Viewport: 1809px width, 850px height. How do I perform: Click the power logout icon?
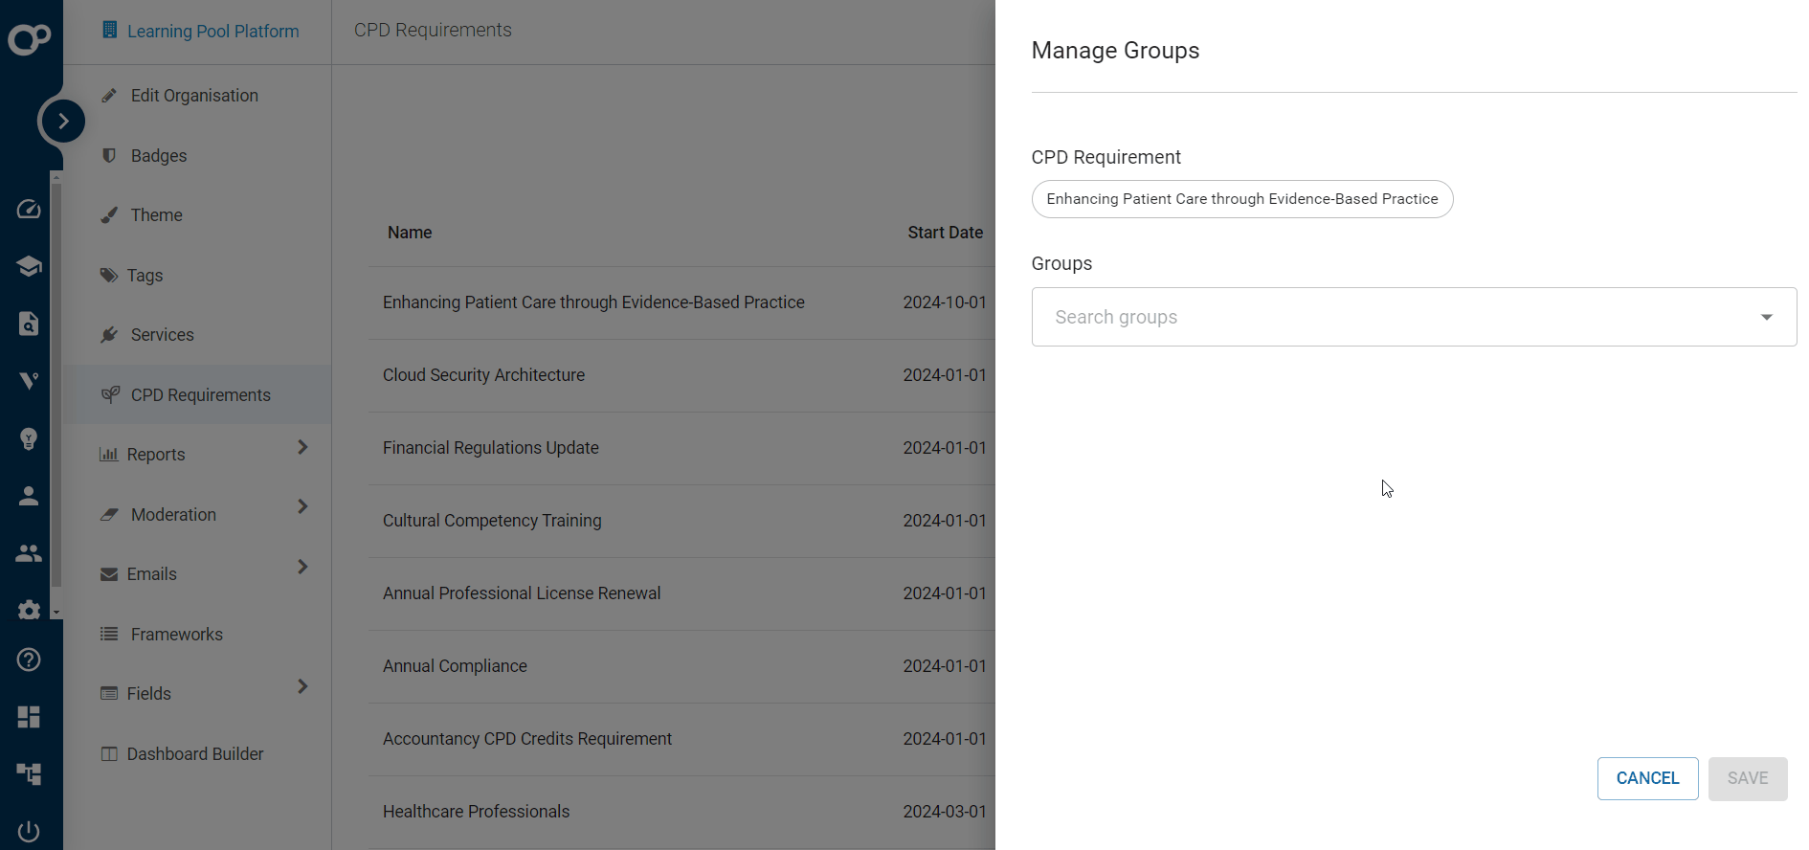point(29,832)
